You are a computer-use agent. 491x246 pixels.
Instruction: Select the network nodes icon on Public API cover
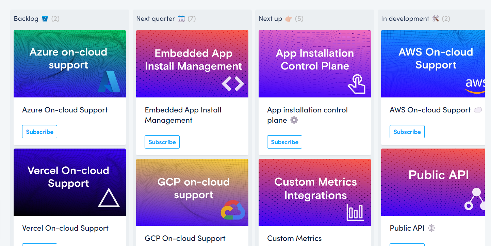476,199
